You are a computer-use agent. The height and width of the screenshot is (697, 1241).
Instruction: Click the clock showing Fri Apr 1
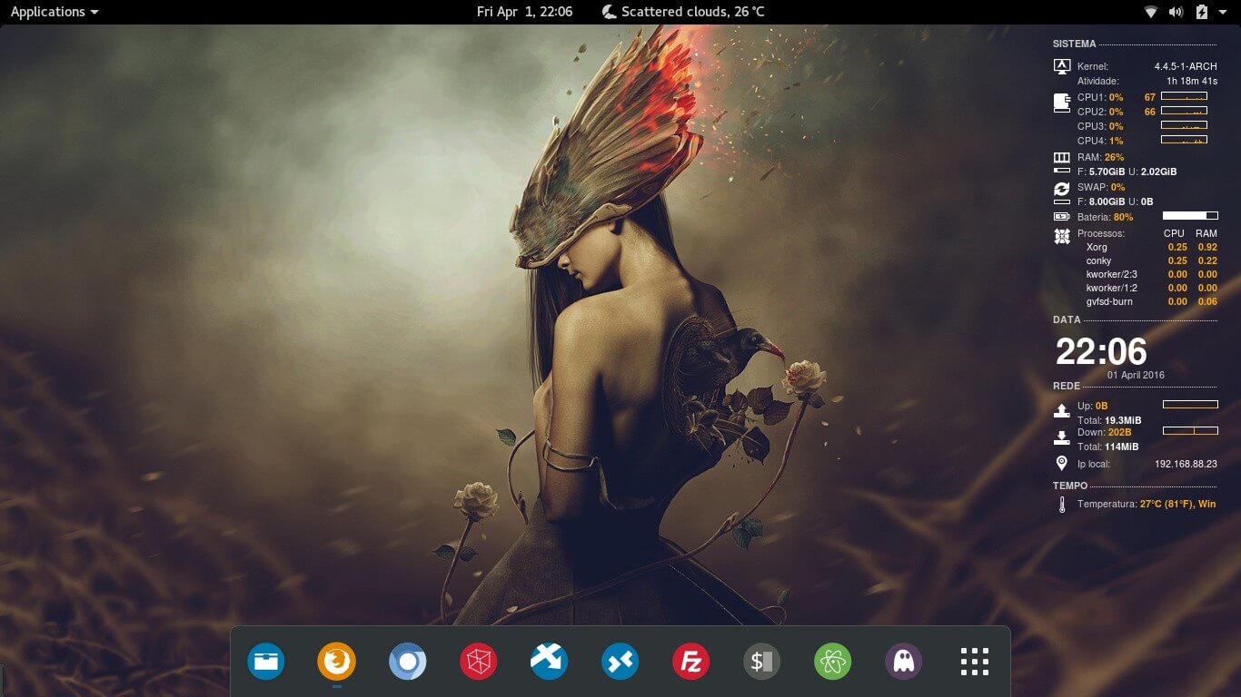tap(525, 12)
